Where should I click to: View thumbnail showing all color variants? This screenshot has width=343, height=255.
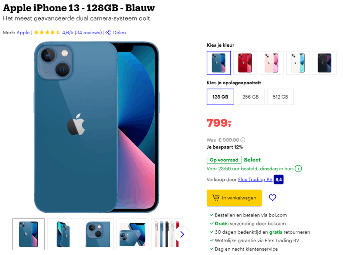tap(167, 234)
